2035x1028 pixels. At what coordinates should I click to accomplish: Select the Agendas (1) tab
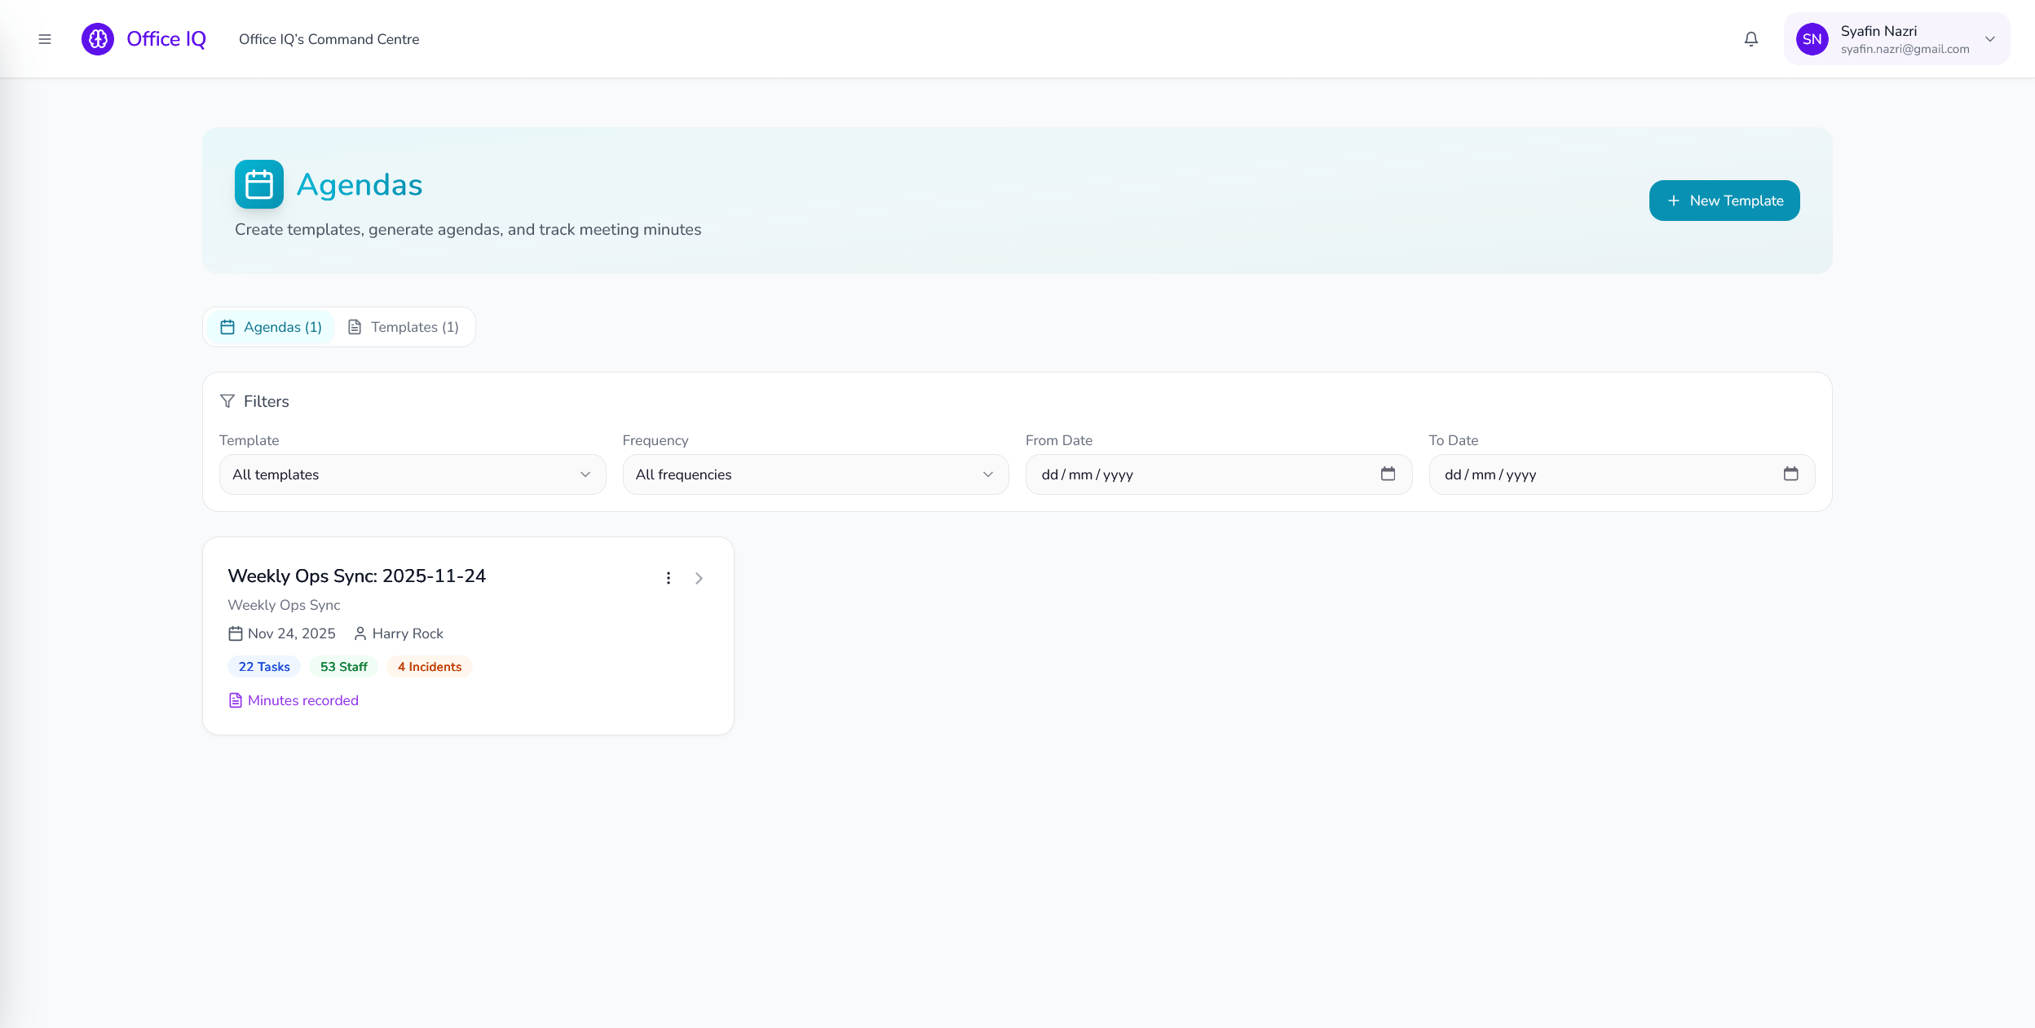tap(271, 327)
